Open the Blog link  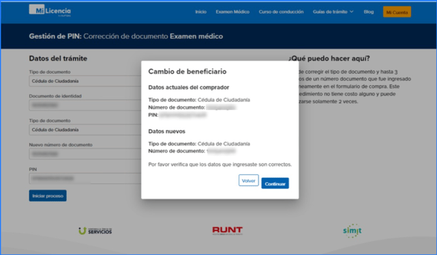coord(369,12)
